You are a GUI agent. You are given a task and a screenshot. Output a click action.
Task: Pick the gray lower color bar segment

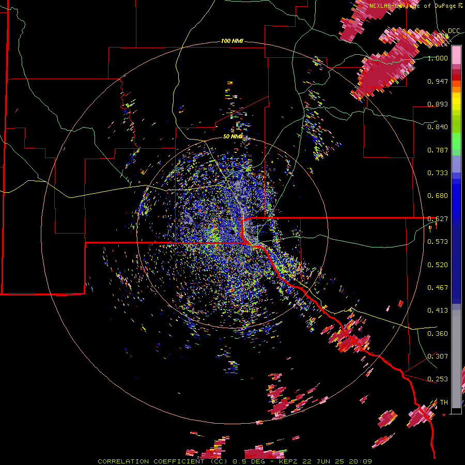(x=456, y=359)
